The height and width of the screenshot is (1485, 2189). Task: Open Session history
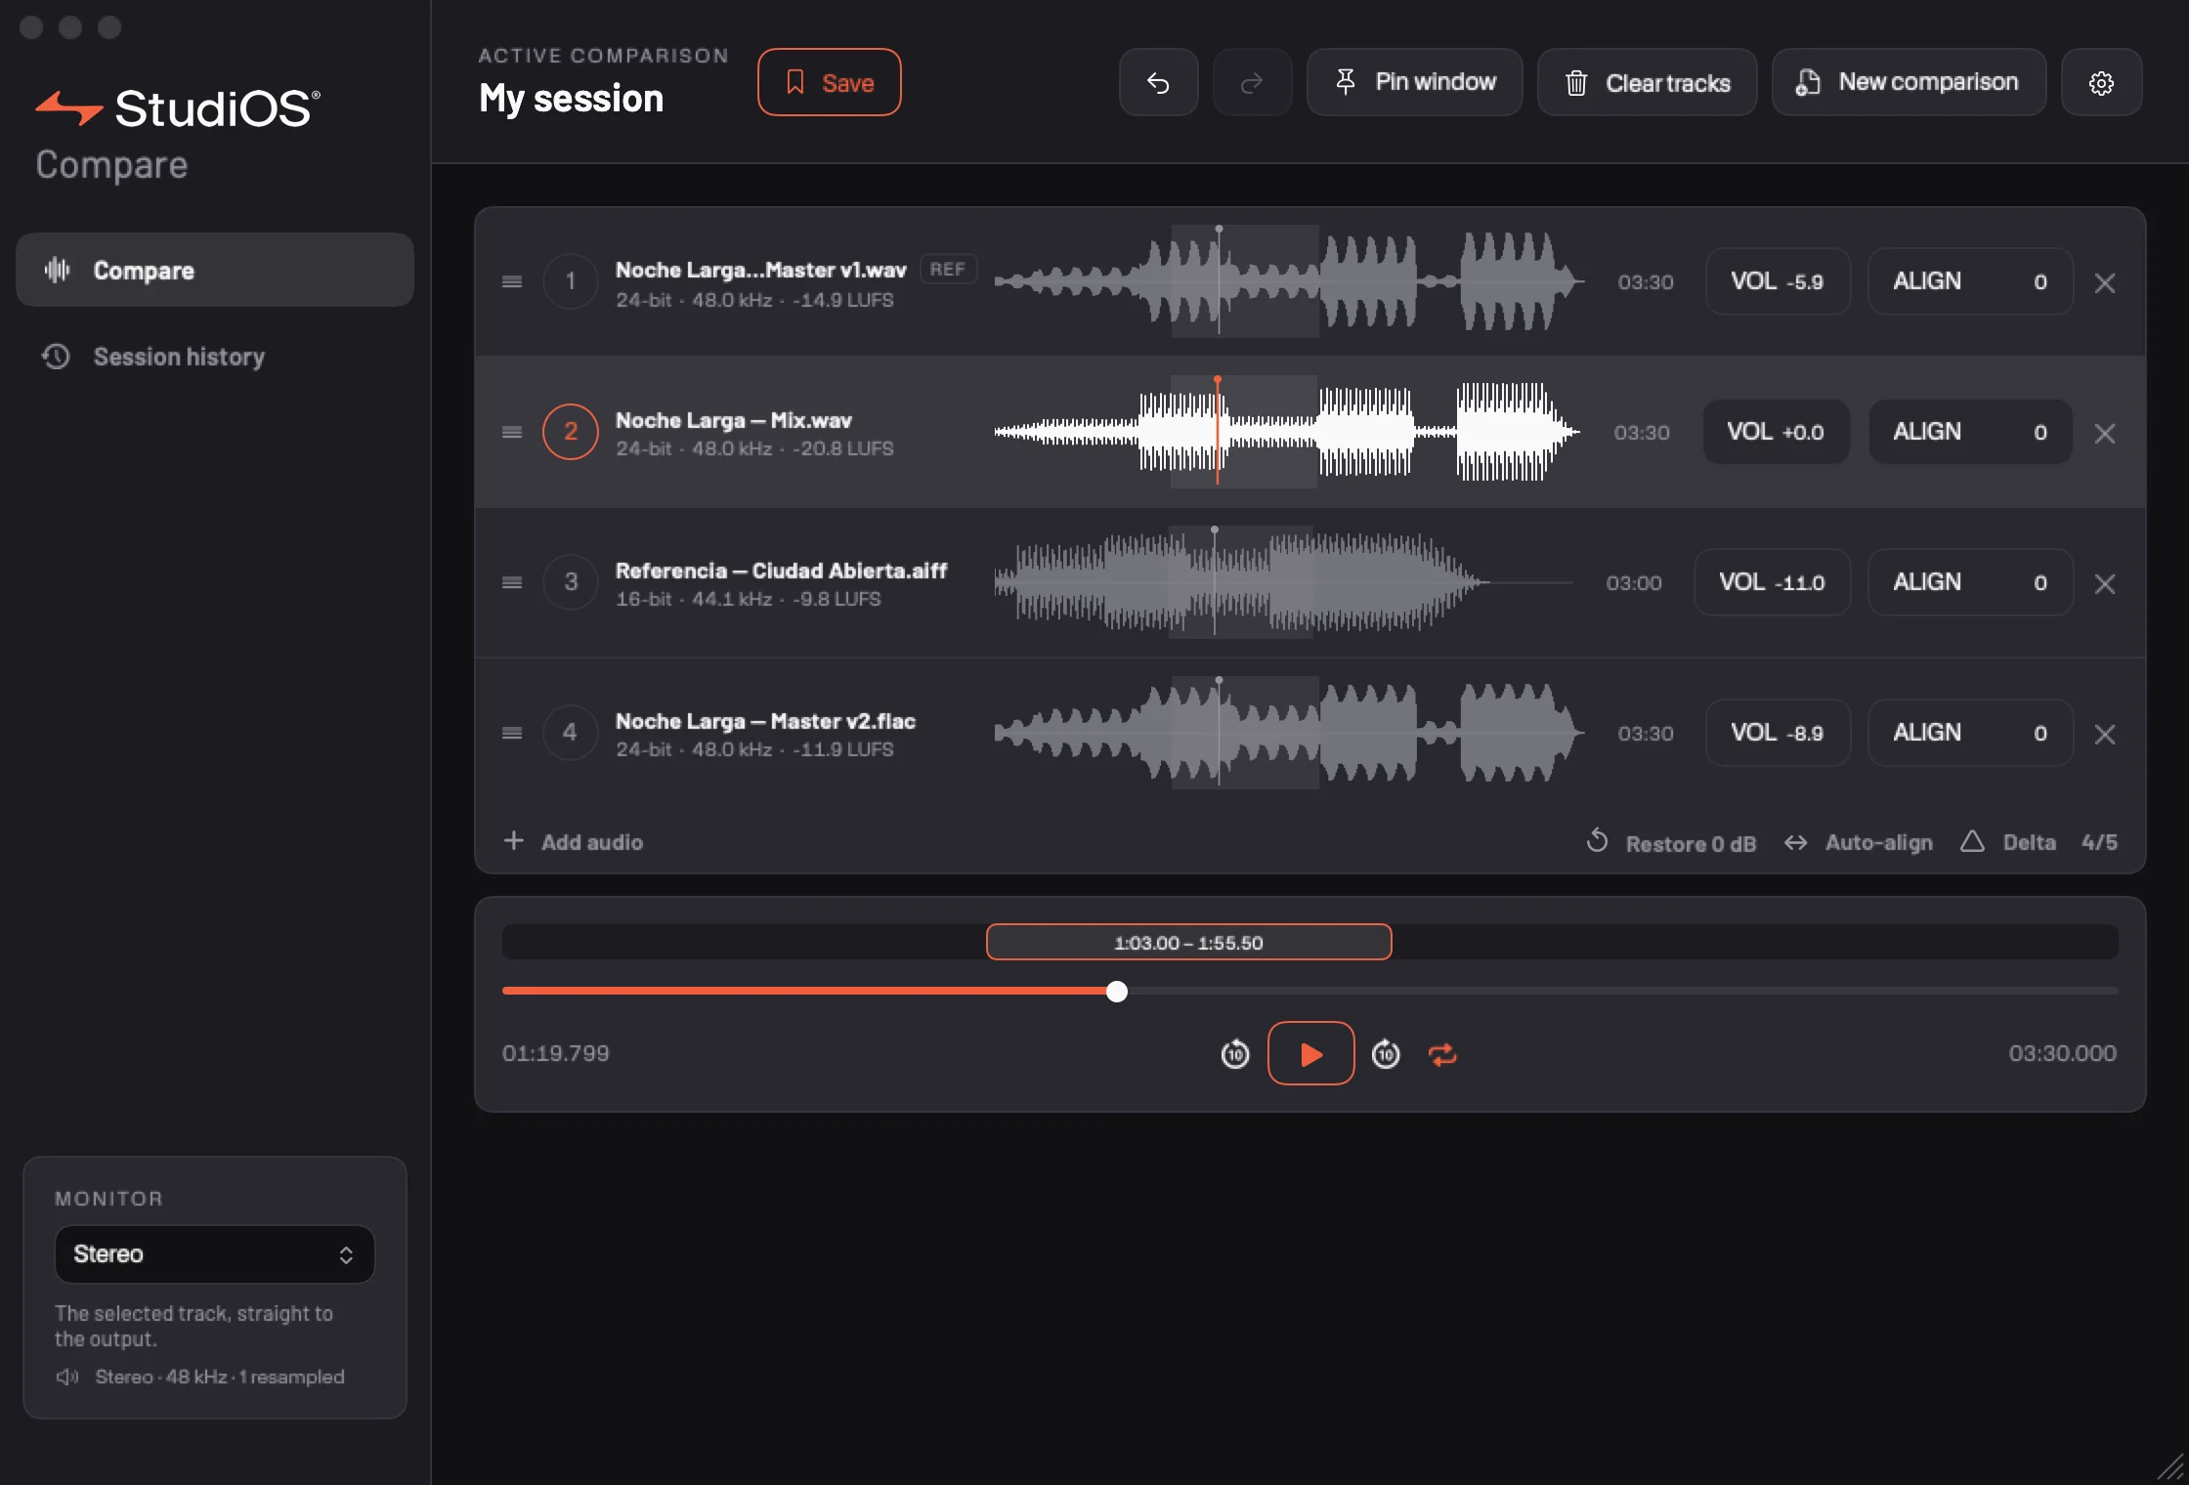(x=215, y=357)
